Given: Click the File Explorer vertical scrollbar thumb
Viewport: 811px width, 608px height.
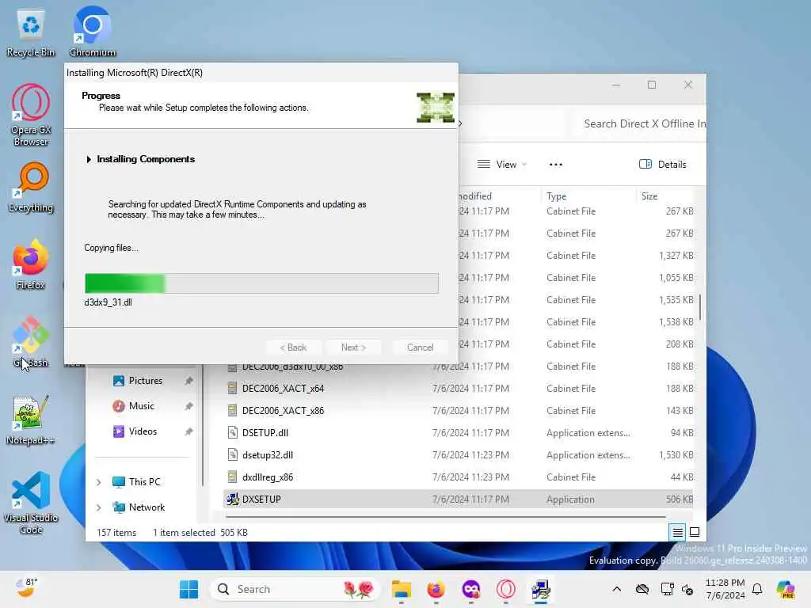Looking at the screenshot, I should tap(700, 307).
